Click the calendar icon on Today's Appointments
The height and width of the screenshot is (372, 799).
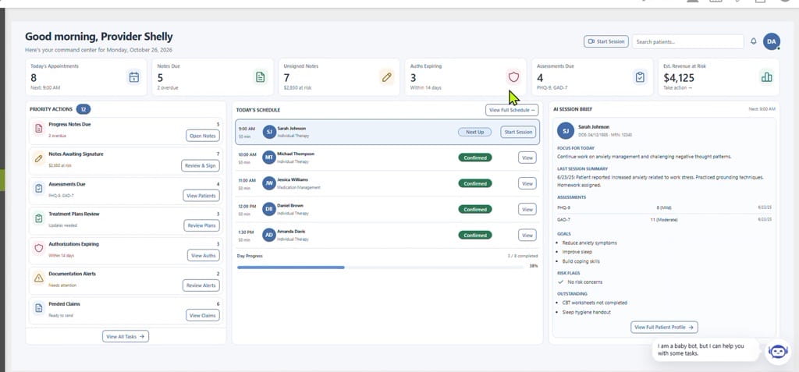click(x=134, y=77)
